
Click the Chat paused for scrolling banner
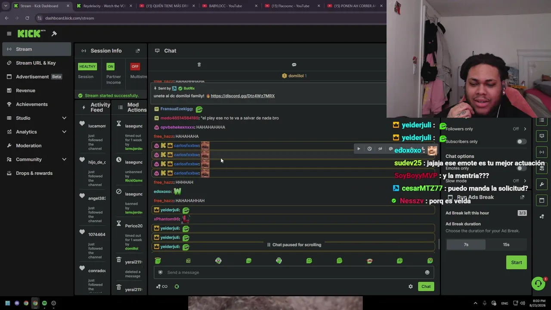click(x=294, y=245)
